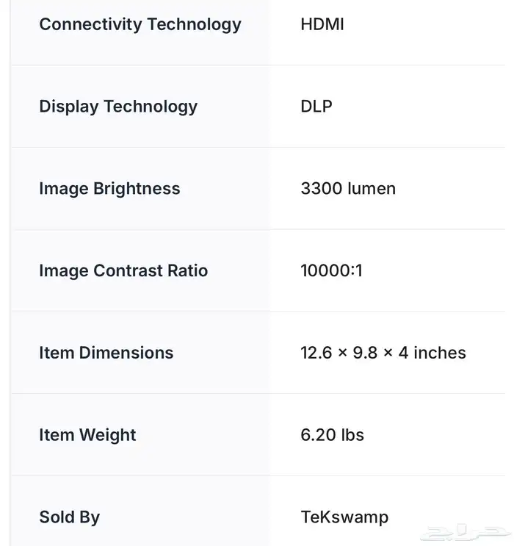Click the word inches in dimensions row

tap(440, 353)
